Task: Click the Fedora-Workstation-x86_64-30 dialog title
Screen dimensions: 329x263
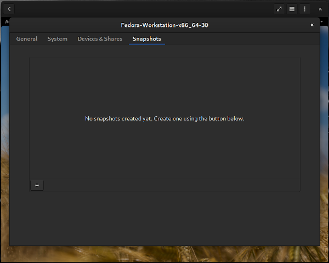Action: (164, 25)
